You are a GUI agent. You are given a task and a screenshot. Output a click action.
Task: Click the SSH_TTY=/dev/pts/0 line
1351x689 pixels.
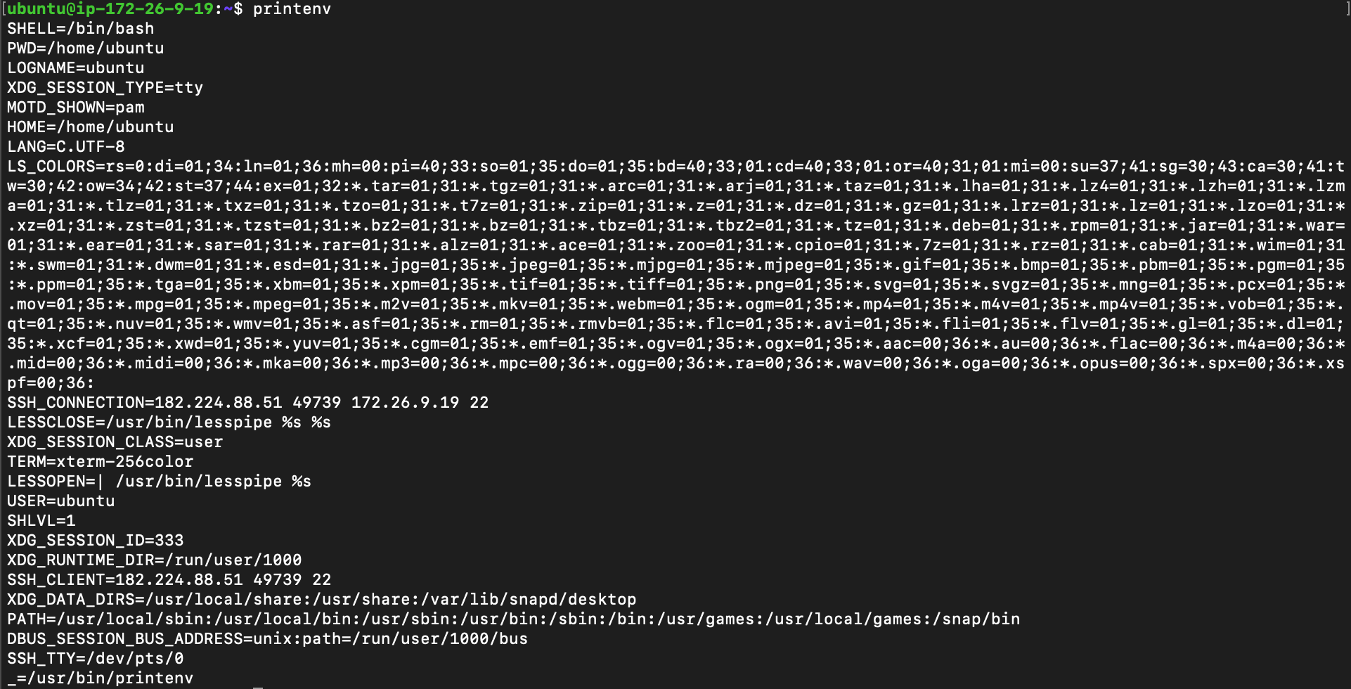click(96, 659)
